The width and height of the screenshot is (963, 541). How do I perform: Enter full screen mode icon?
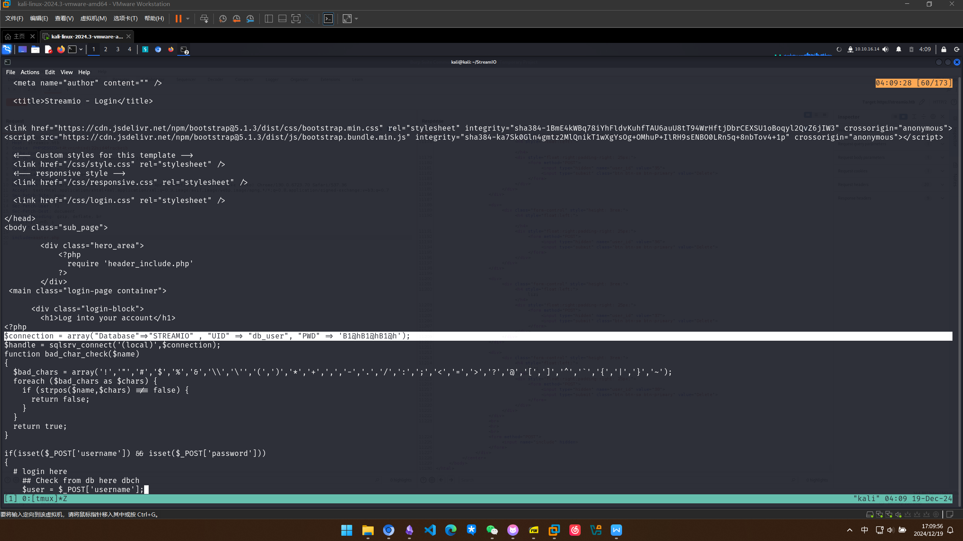pos(296,18)
